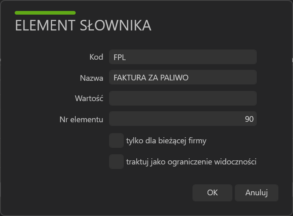Click the ELEMENT SŁOWNIKA dialog title
This screenshot has height=216, width=293.
coord(83,25)
